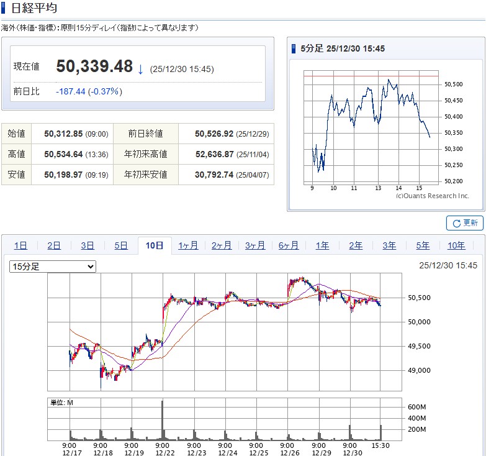
Task: View the 3年 chart range
Action: pyautogui.click(x=389, y=245)
